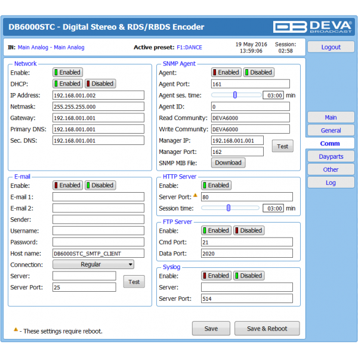Enable E-mail notifications
Screen dimensions: 358x358
[x=67, y=185]
